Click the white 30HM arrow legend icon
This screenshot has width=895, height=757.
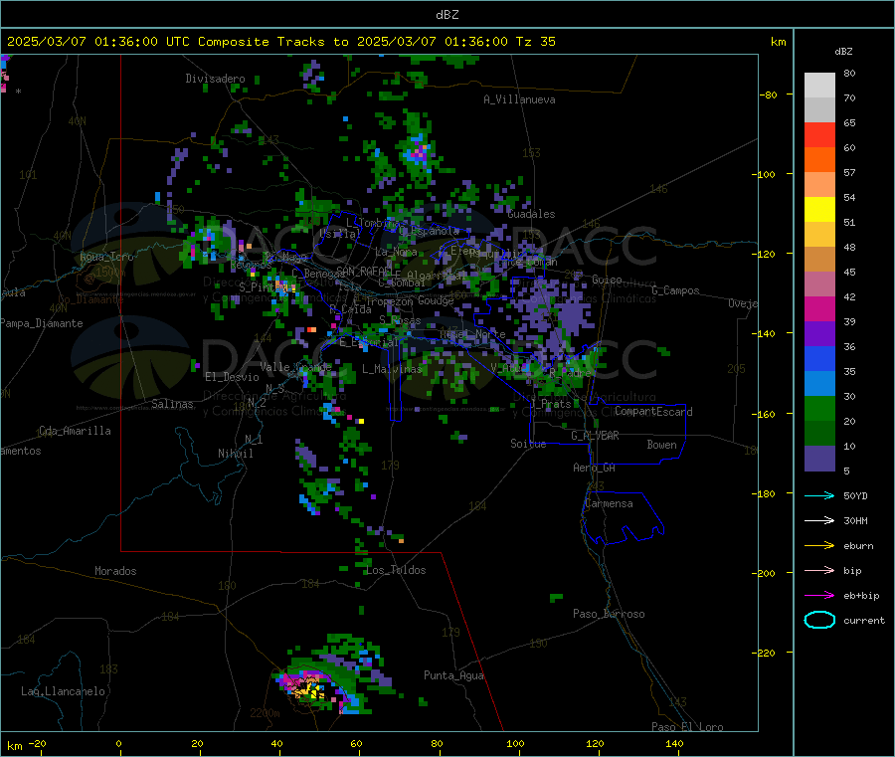click(x=819, y=520)
